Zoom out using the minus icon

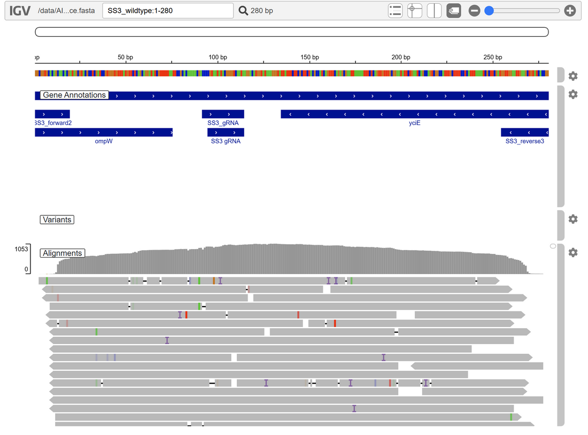point(474,10)
